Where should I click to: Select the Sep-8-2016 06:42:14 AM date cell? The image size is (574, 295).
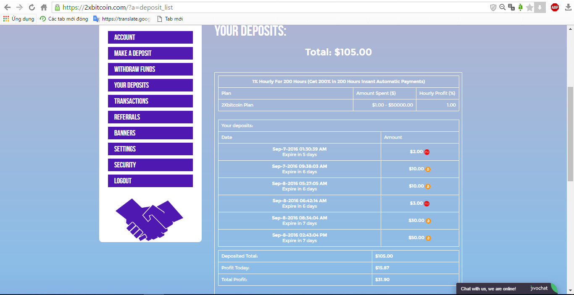[x=300, y=204]
